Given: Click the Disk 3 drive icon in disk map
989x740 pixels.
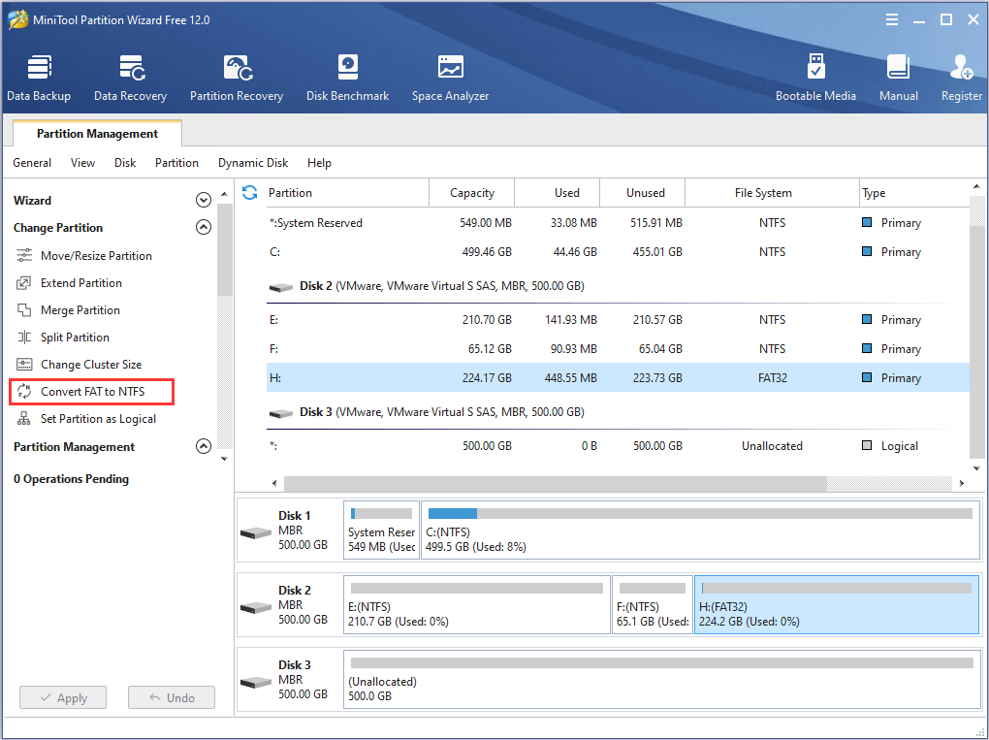Looking at the screenshot, I should (x=256, y=683).
